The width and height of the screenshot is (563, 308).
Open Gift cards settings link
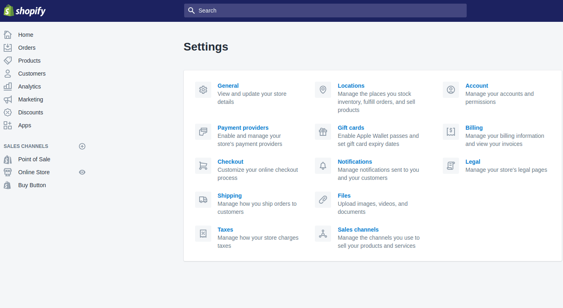[x=351, y=128]
